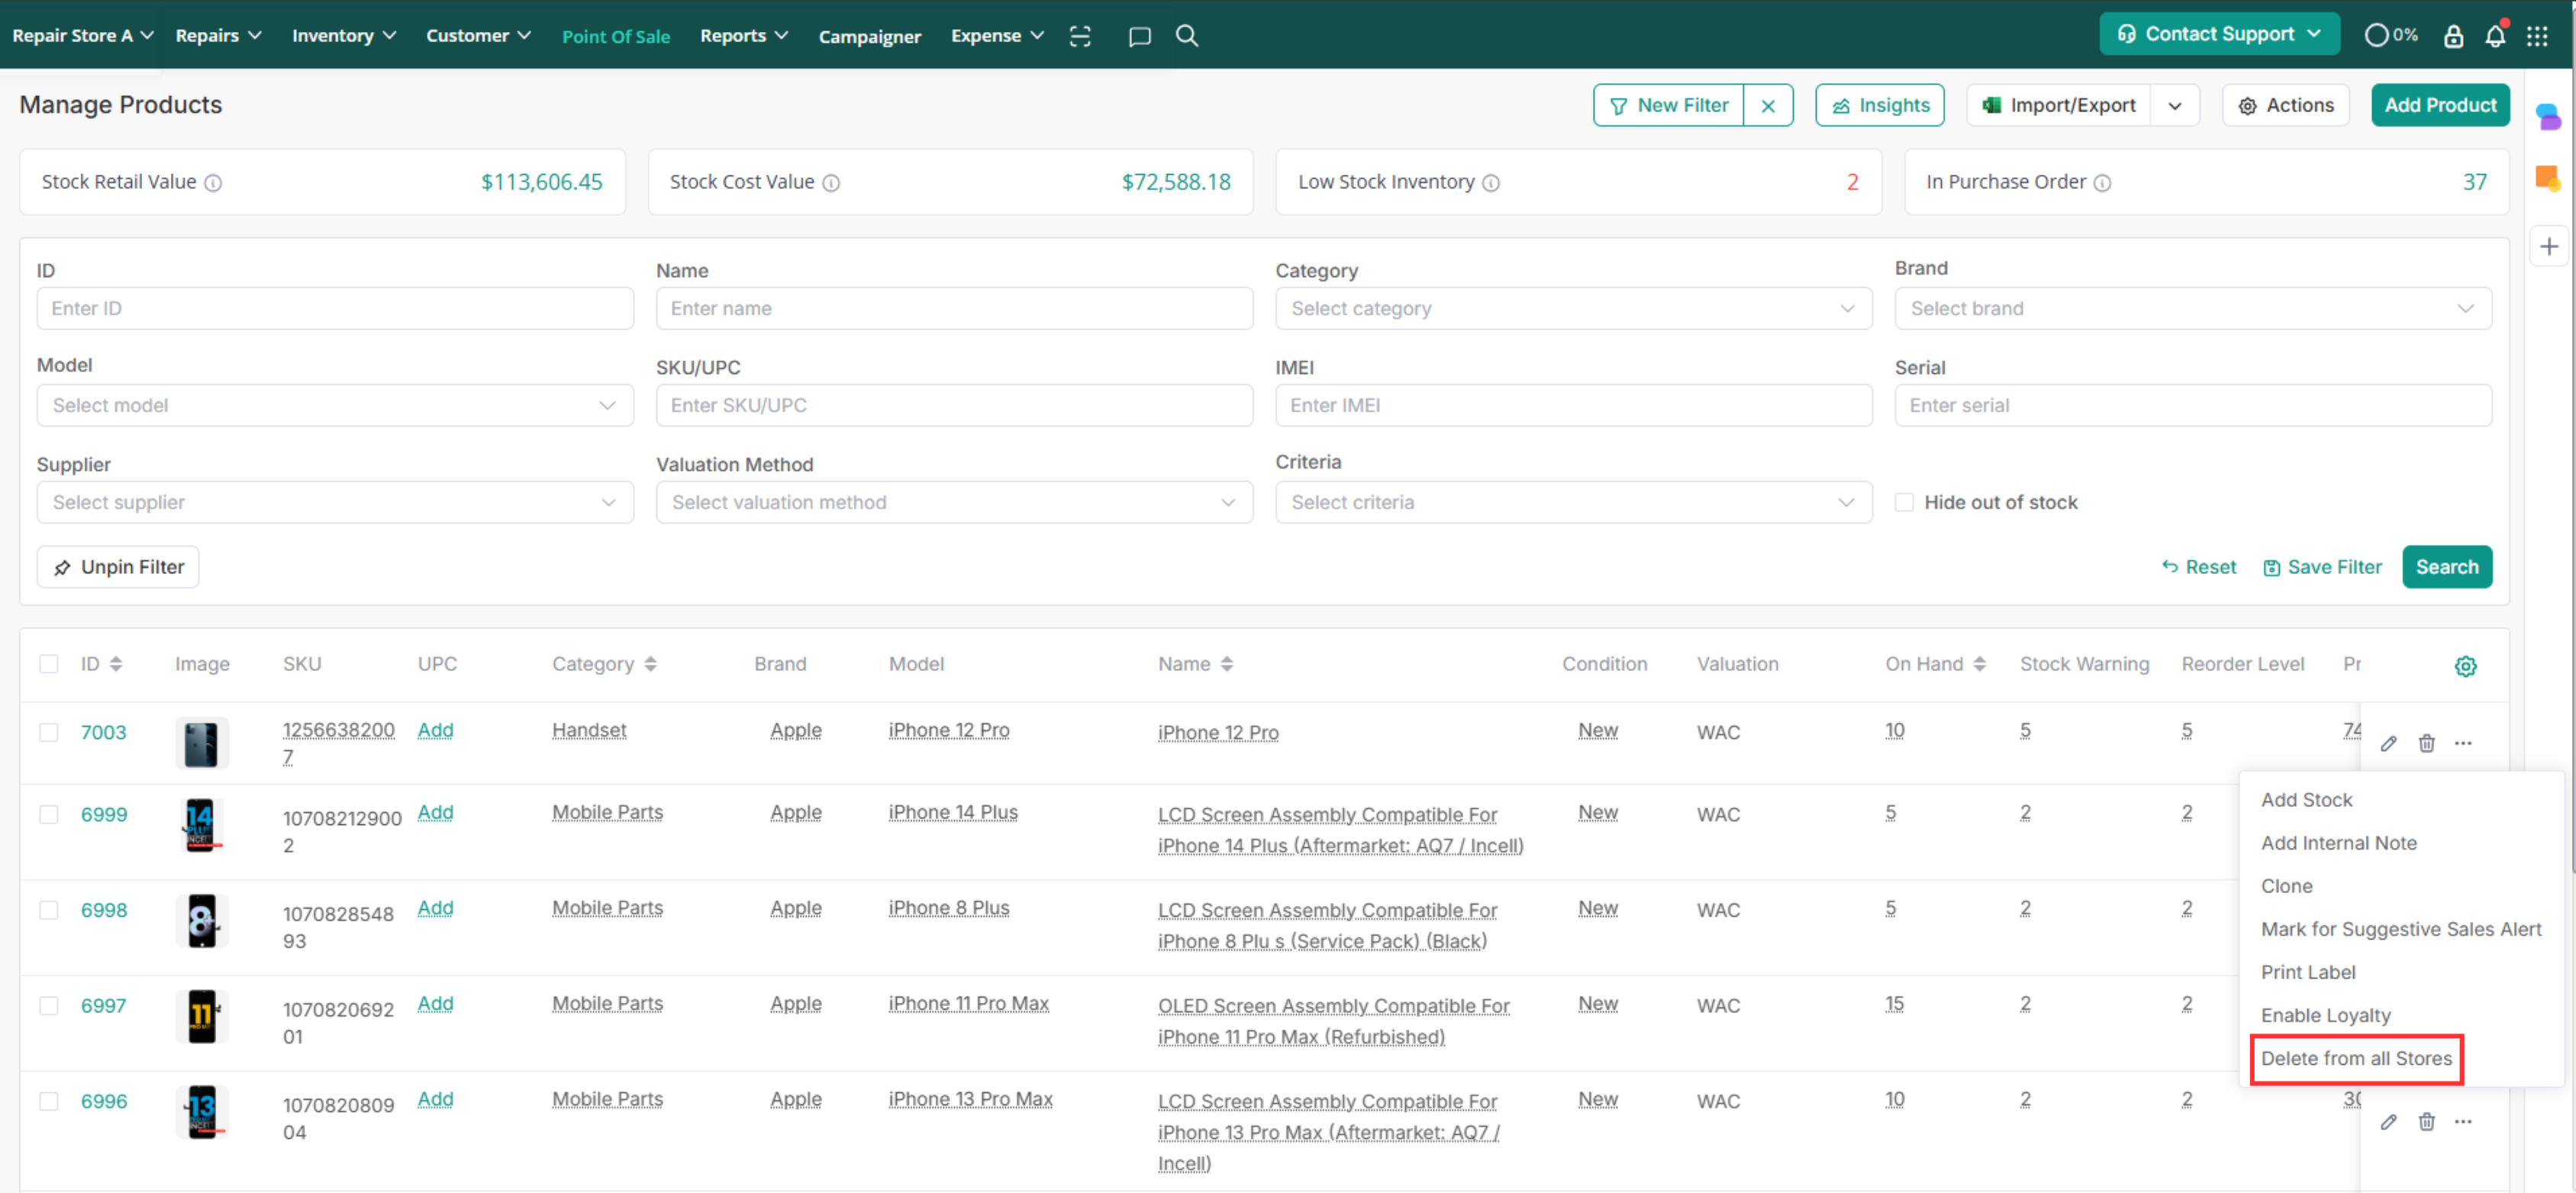Delete product 6996 with trash icon
Viewport: 2576px width, 1193px height.
point(2426,1122)
